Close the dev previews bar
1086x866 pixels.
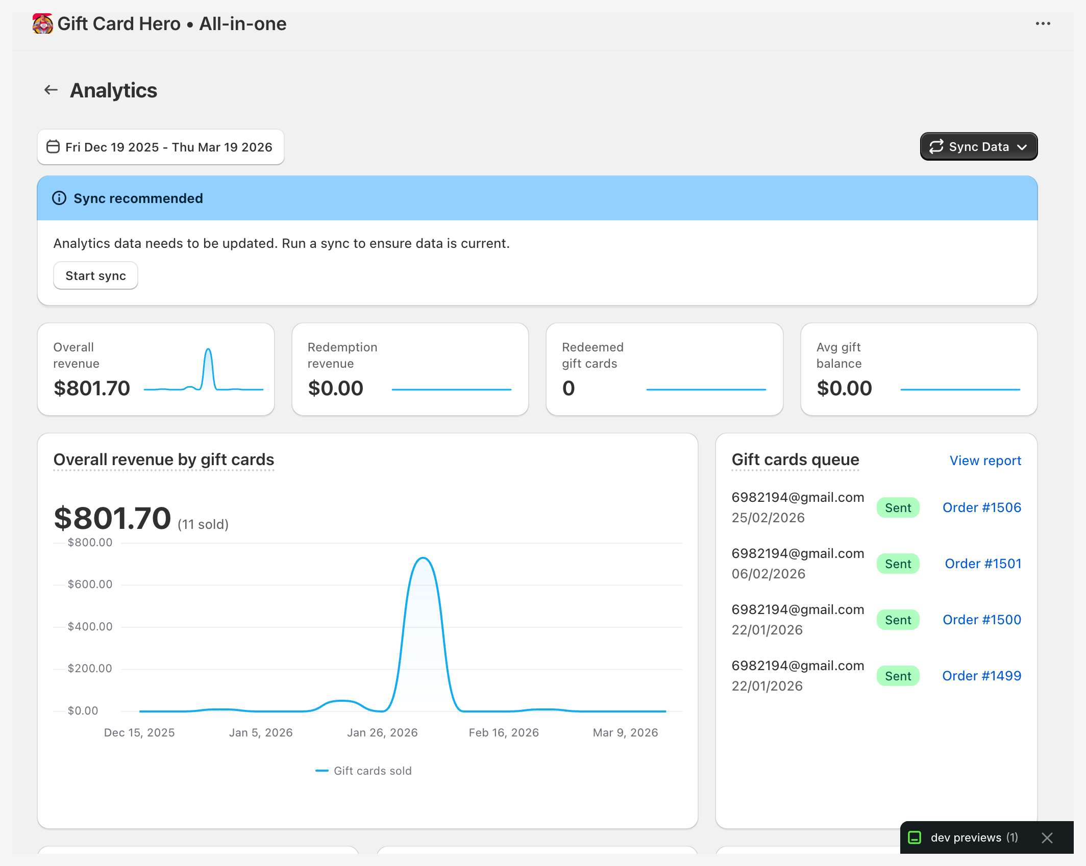[1047, 837]
